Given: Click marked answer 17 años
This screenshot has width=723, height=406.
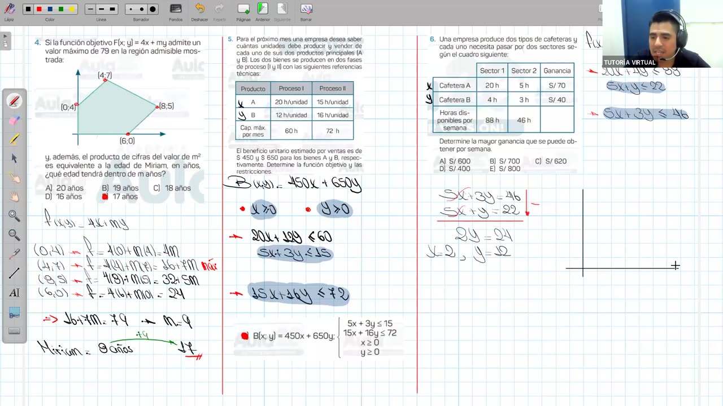Looking at the screenshot, I should (120, 197).
